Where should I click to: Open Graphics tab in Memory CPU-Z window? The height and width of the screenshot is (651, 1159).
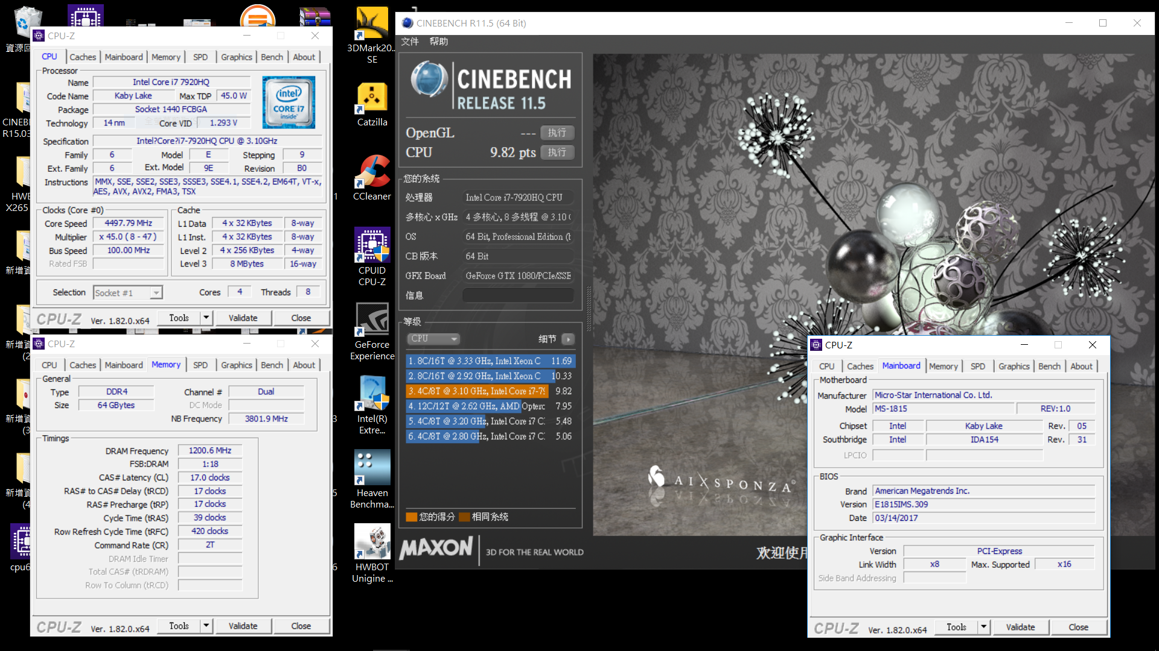[236, 365]
